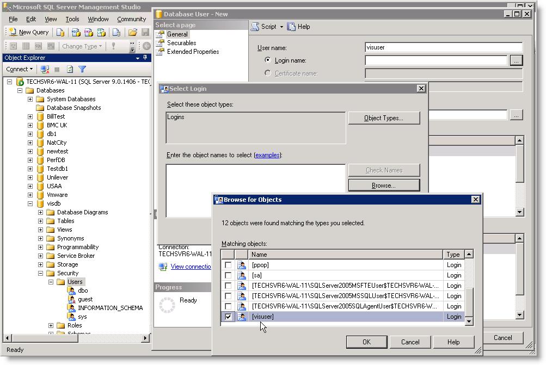This screenshot has width=546, height=365.
Task: Click the server icon for TECHSVR6-WAL-11
Action: tap(20, 82)
